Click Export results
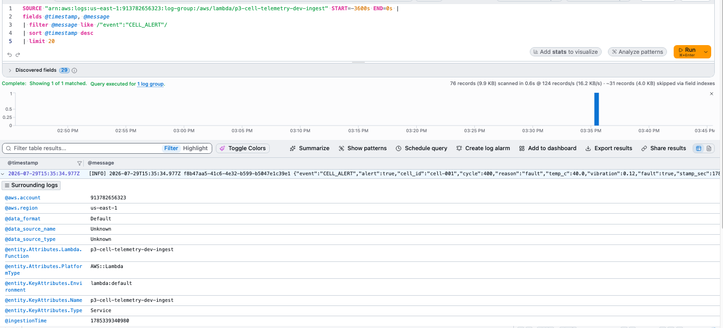Image resolution: width=723 pixels, height=328 pixels. coord(609,148)
